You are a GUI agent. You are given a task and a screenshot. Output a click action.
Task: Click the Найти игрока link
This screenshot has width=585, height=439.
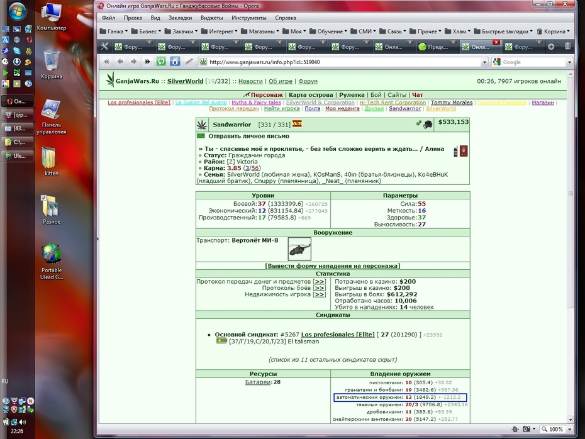pyautogui.click(x=282, y=109)
